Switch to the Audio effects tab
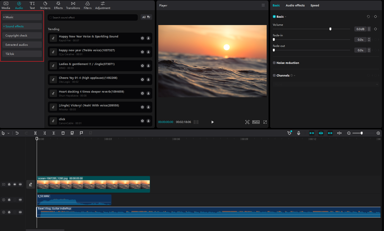The width and height of the screenshot is (384, 231). [295, 5]
